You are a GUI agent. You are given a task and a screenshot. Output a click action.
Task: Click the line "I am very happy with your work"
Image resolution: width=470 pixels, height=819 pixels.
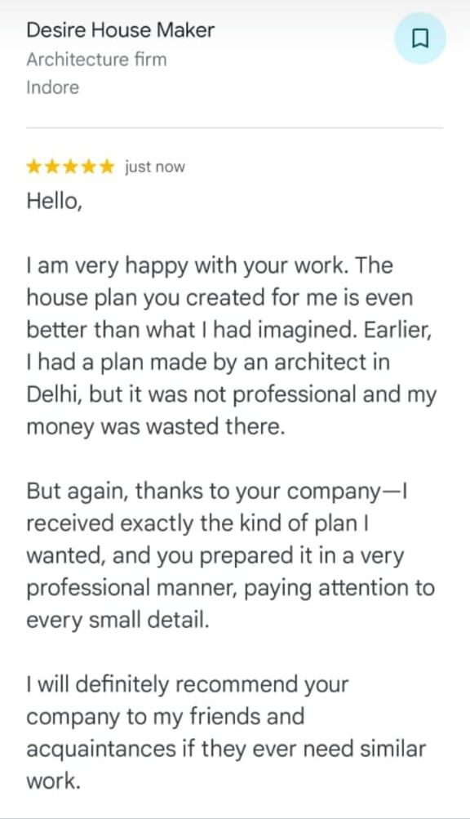coord(210,266)
